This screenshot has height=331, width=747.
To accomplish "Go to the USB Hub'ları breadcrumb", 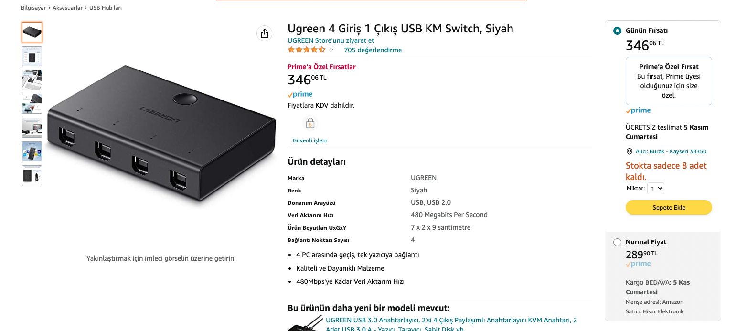I will point(106,8).
